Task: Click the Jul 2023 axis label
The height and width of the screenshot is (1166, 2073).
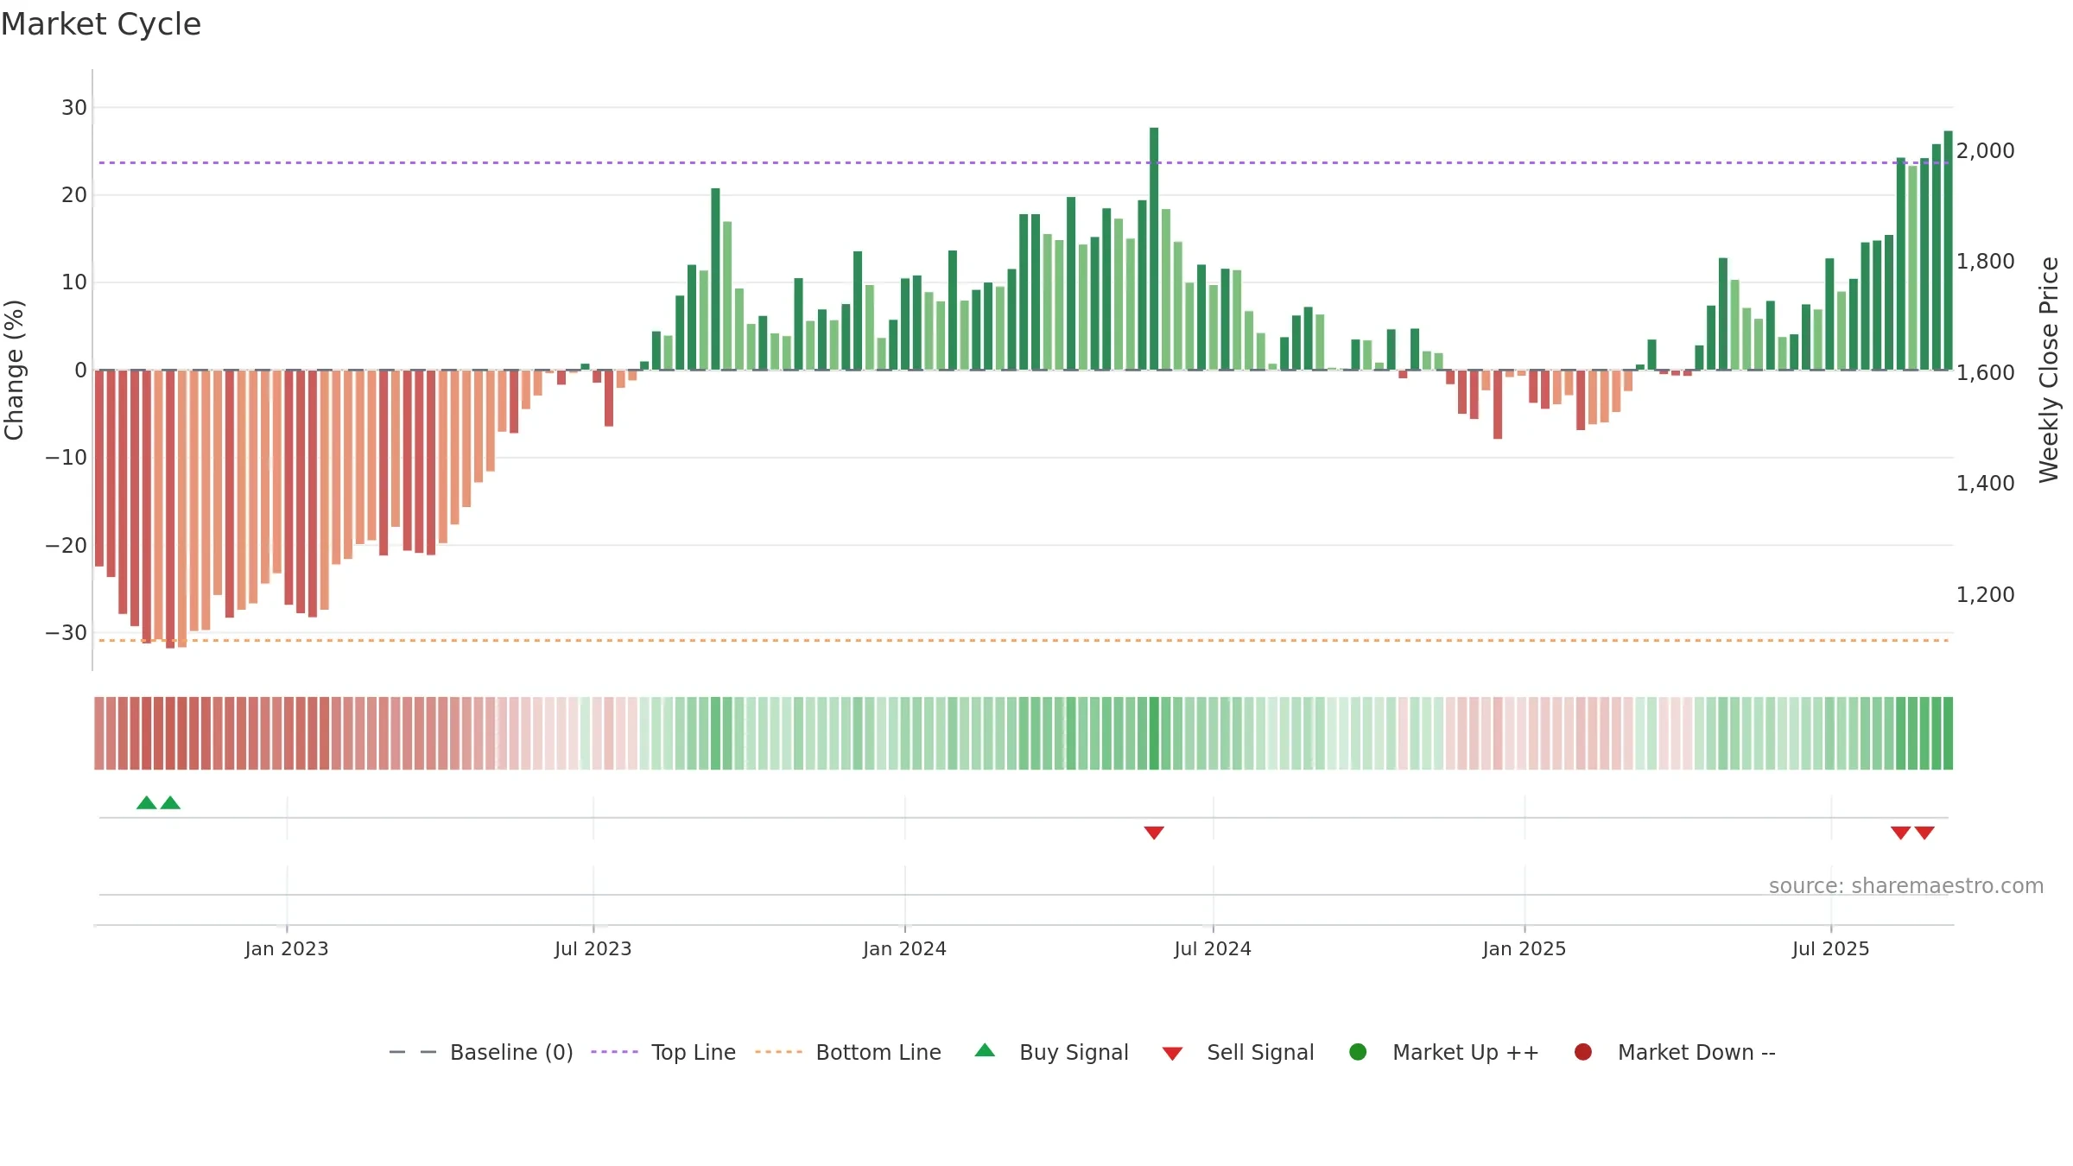Action: click(593, 948)
